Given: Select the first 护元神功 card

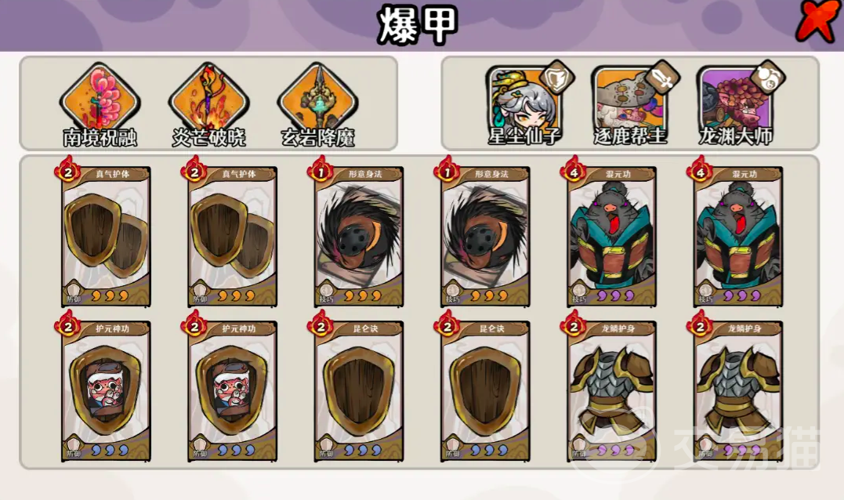Looking at the screenshot, I should [106, 391].
